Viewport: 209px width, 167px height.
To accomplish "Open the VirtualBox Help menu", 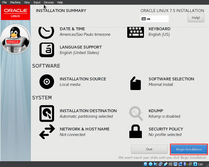I will point(60,2).
